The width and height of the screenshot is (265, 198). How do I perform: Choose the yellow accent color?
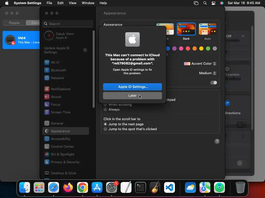pos(201,49)
